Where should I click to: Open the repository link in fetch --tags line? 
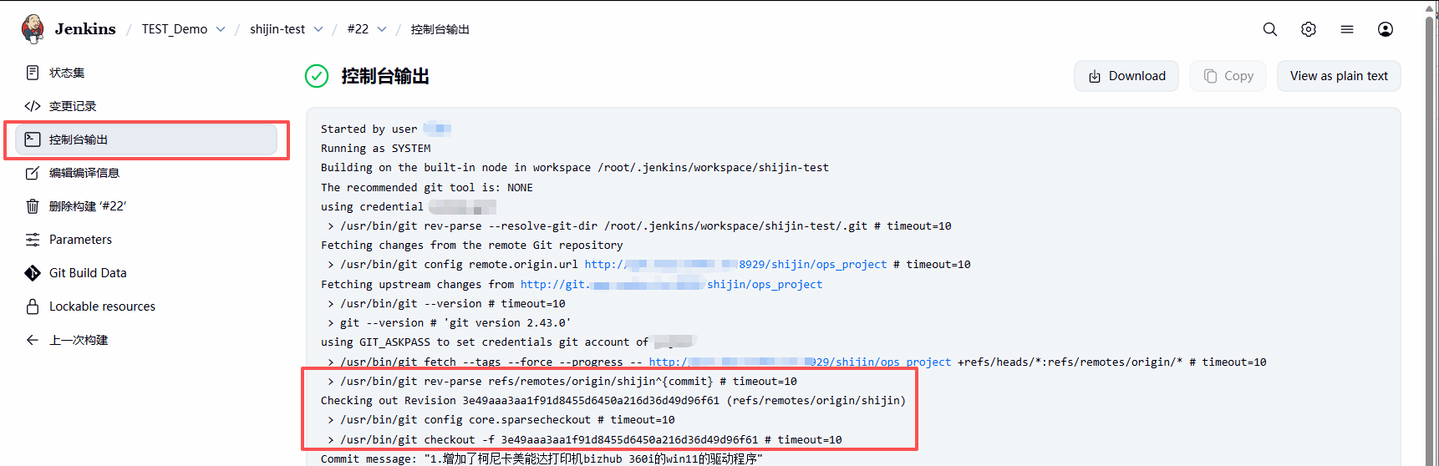coord(800,362)
